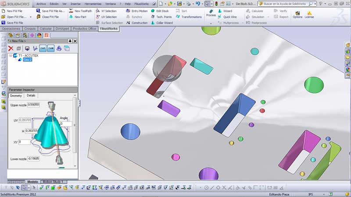Switch to the Croquis tab
This screenshot has width=351, height=197.
(30, 28)
